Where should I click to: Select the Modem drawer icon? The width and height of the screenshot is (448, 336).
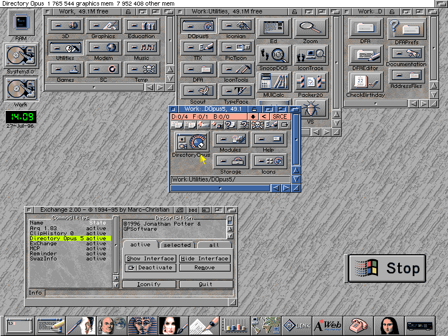pos(104,48)
